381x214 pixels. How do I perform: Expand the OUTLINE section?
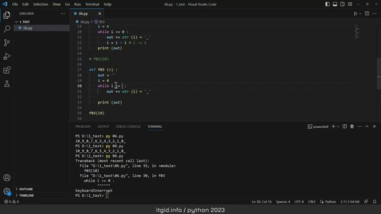[26, 189]
